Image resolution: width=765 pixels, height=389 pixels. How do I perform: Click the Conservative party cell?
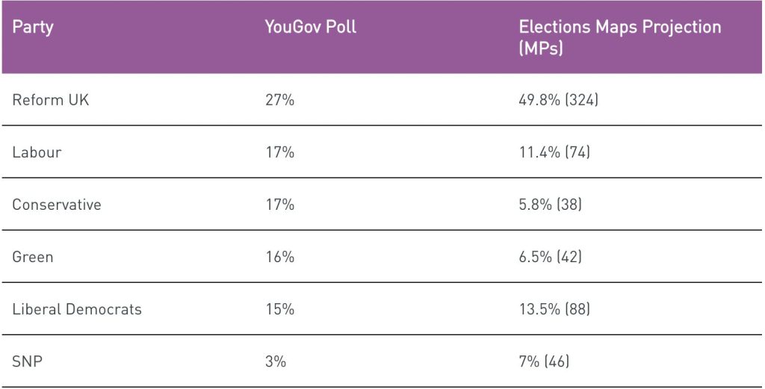click(57, 205)
